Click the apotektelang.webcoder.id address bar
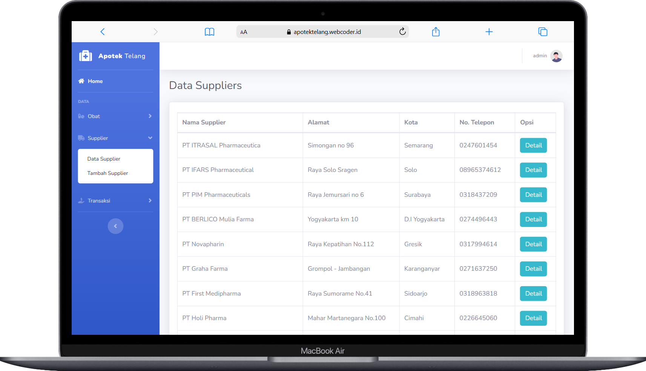The width and height of the screenshot is (646, 371). pyautogui.click(x=323, y=32)
